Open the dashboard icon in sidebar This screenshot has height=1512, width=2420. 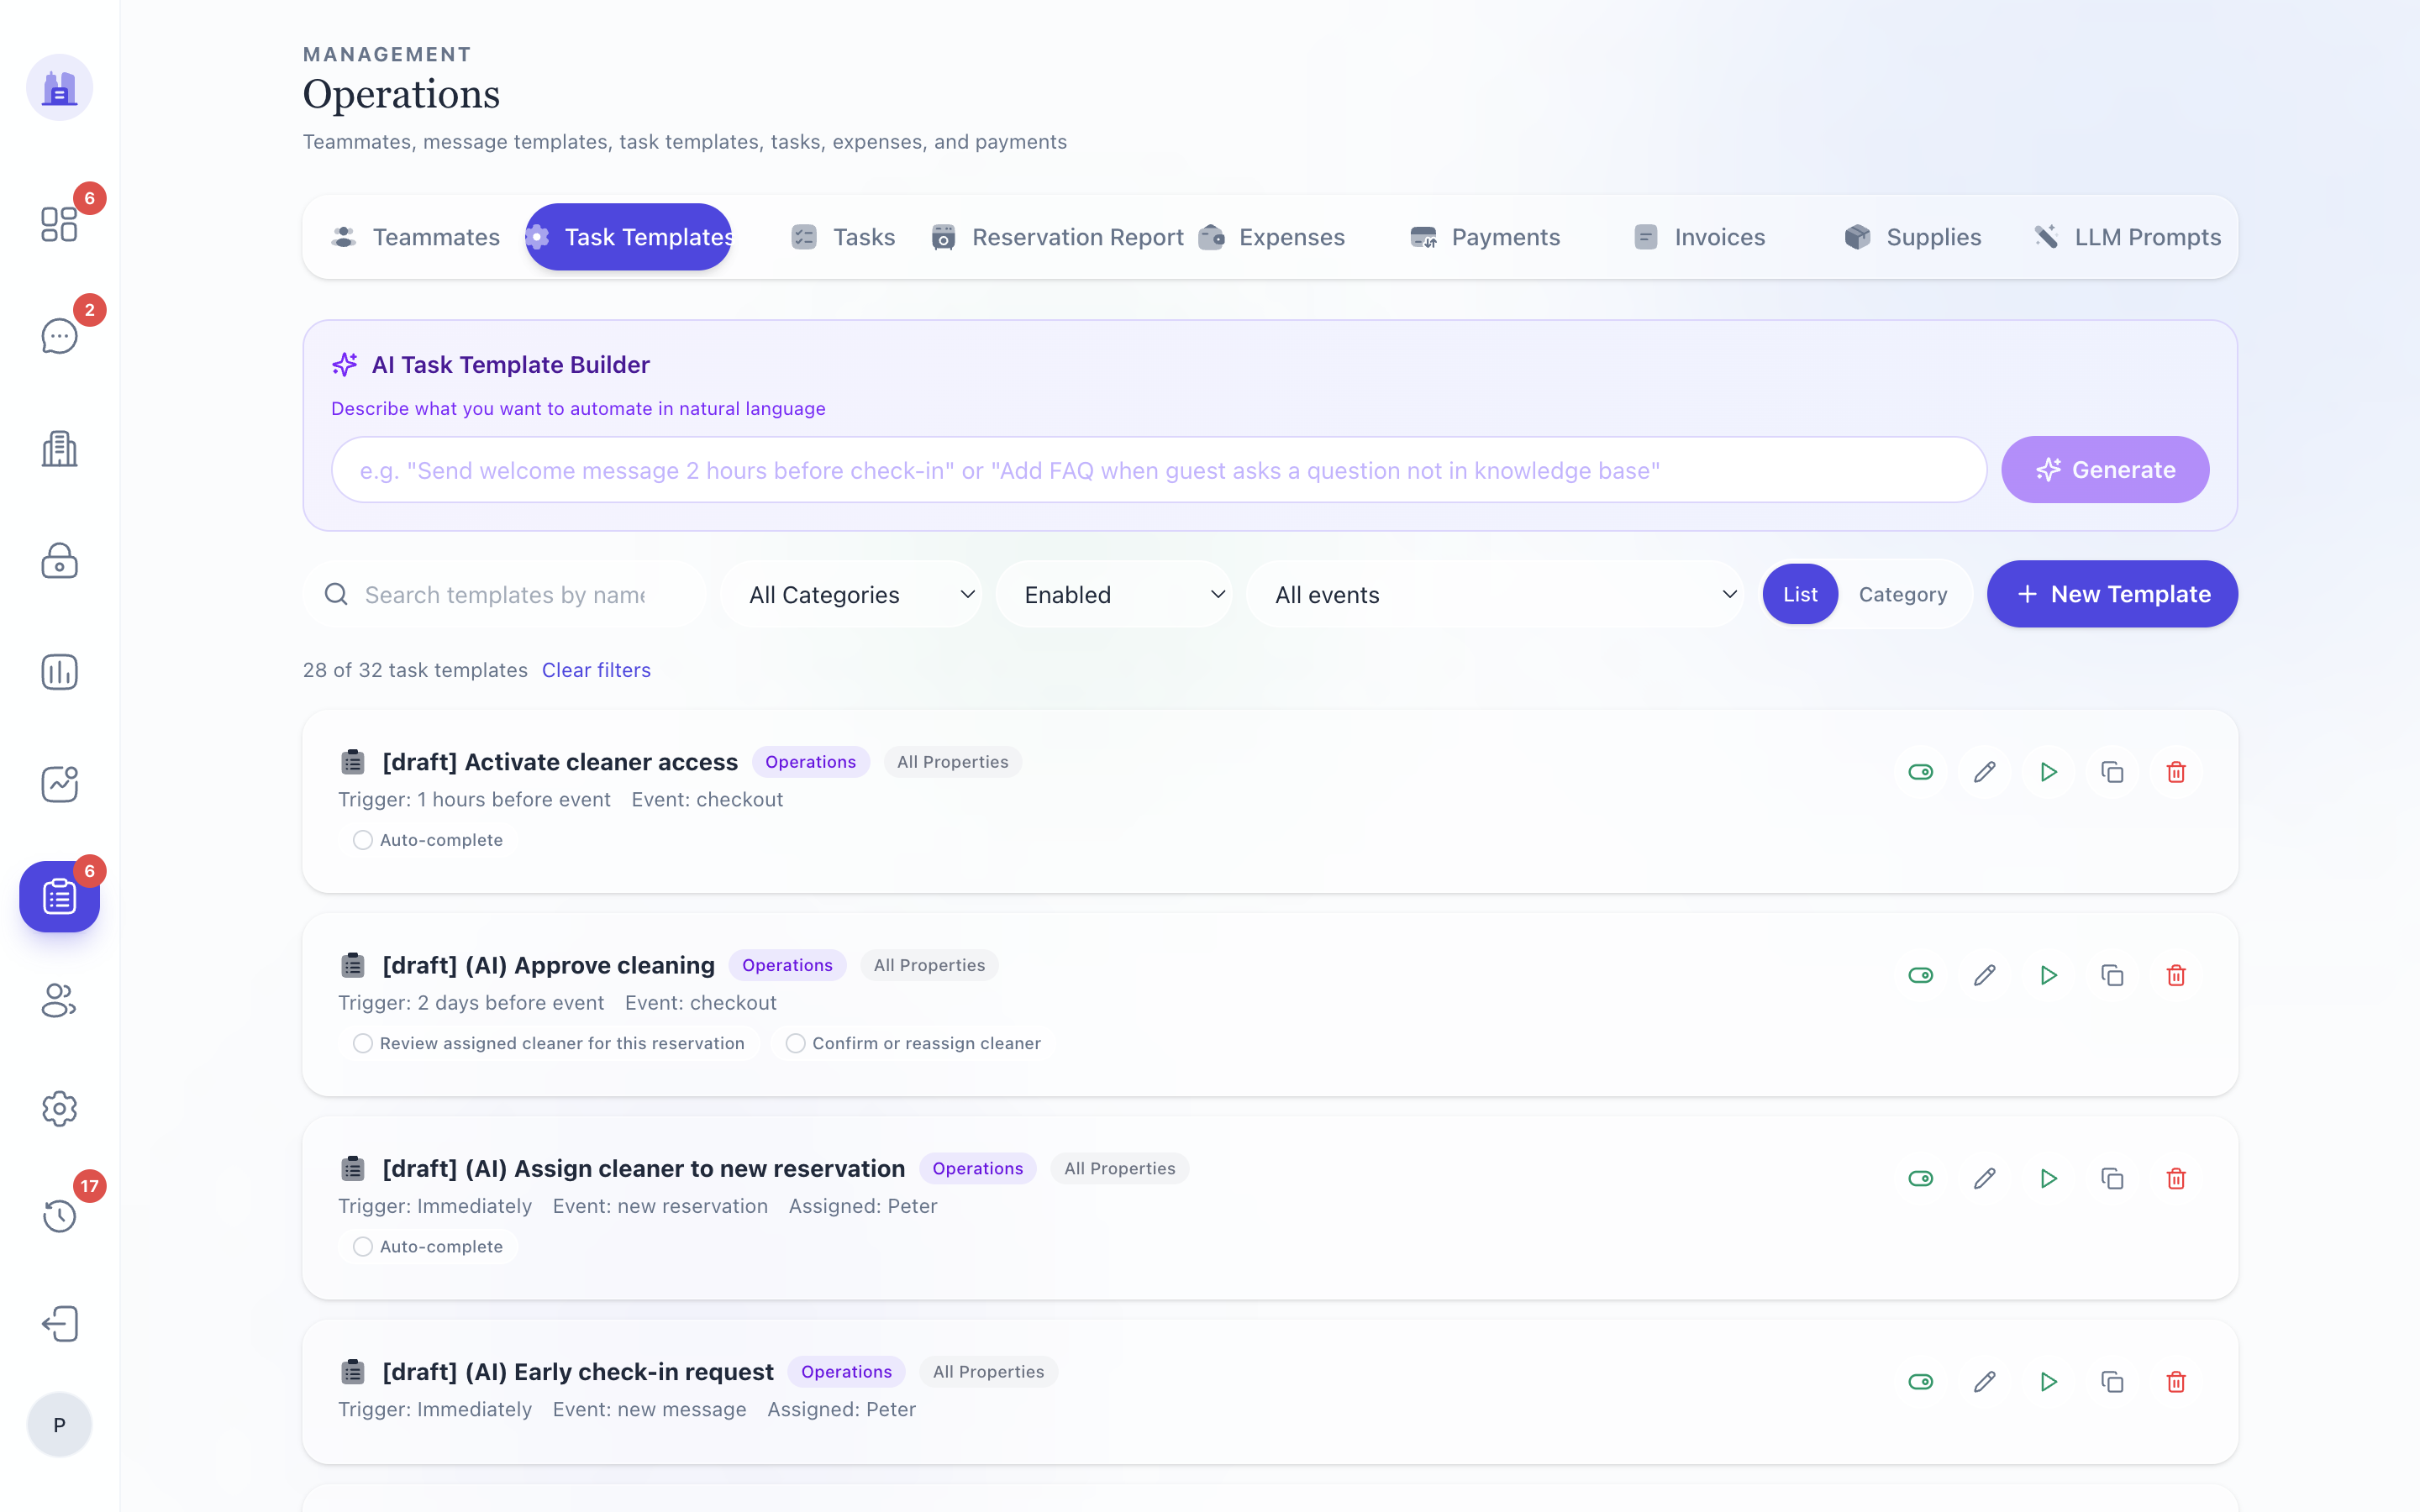(x=59, y=224)
